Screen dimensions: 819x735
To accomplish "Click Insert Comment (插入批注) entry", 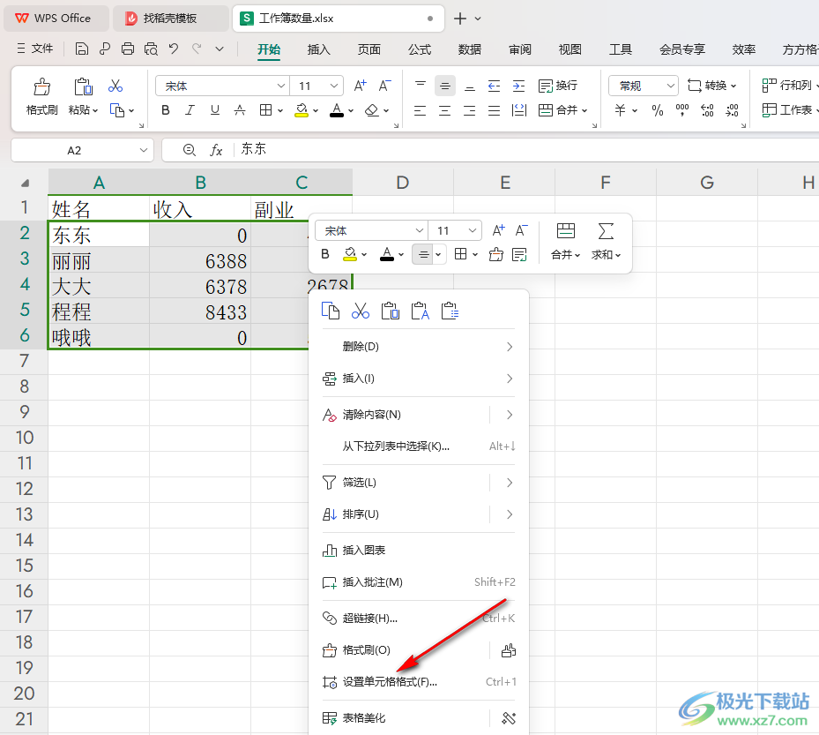I will click(x=419, y=581).
